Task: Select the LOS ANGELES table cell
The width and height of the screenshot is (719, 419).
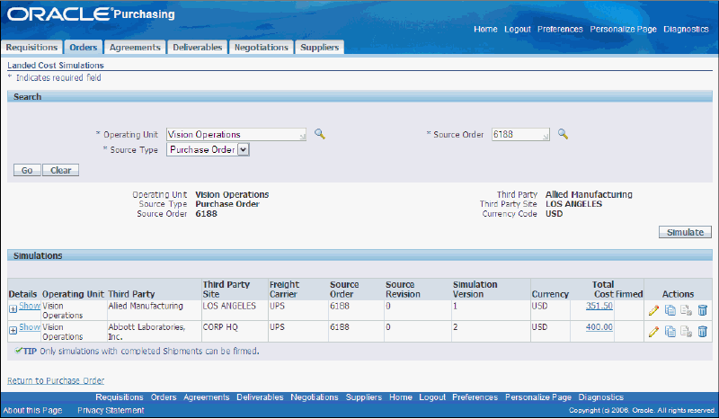Action: 235,310
